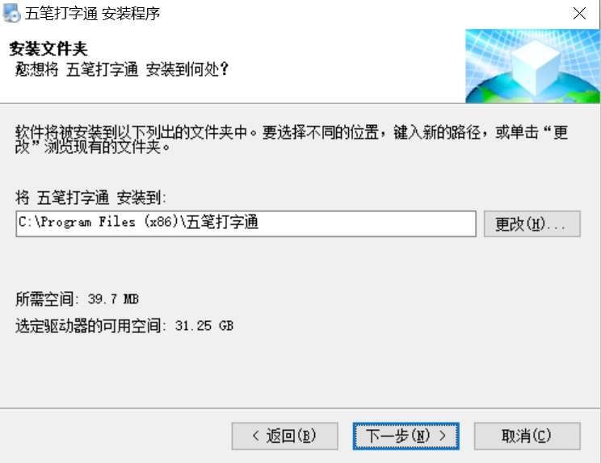Click the 安装文件夹 bold heading
Viewport: 601px width, 463px height.
coord(48,49)
